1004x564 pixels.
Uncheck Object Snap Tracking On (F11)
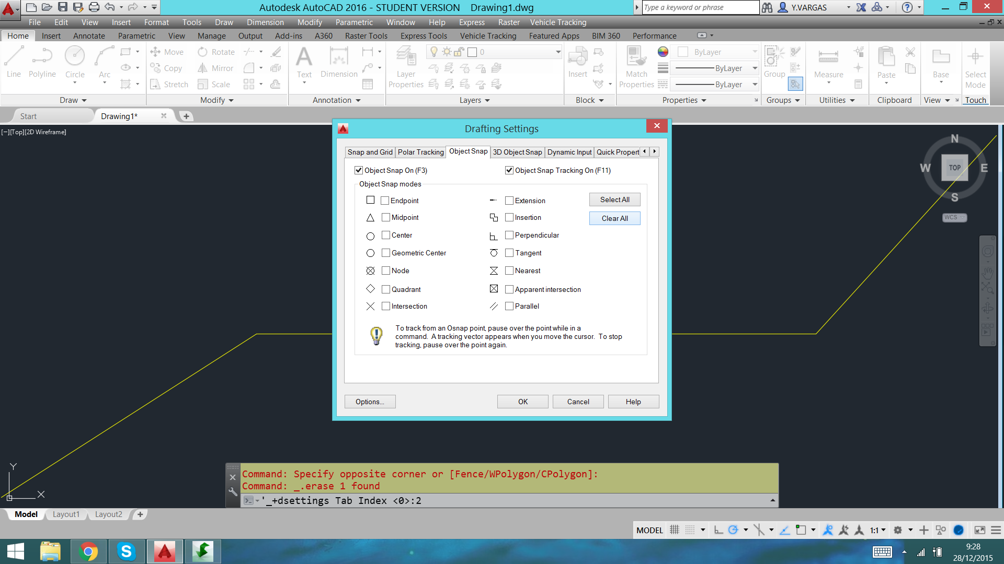(x=509, y=170)
